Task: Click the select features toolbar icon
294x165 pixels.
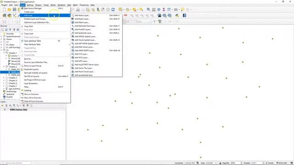Action: tap(120, 10)
